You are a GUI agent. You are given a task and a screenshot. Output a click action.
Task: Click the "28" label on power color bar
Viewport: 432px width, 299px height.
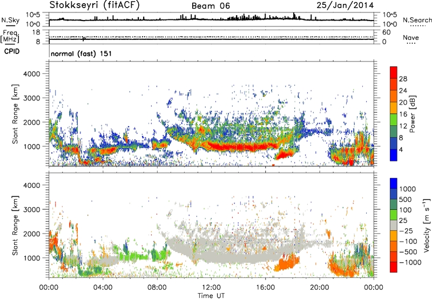403,79
